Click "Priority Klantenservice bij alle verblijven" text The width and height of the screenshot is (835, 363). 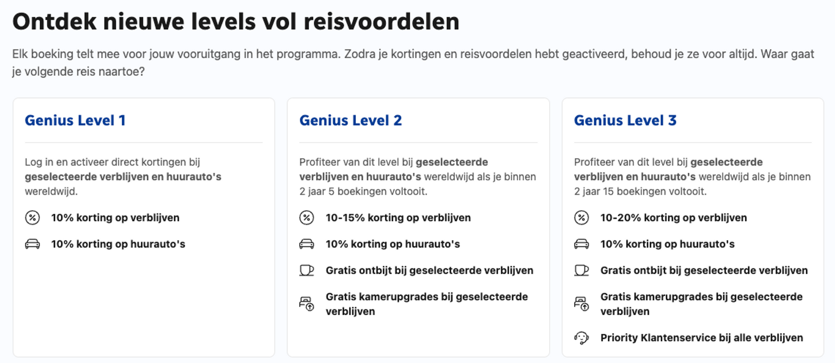tap(701, 338)
